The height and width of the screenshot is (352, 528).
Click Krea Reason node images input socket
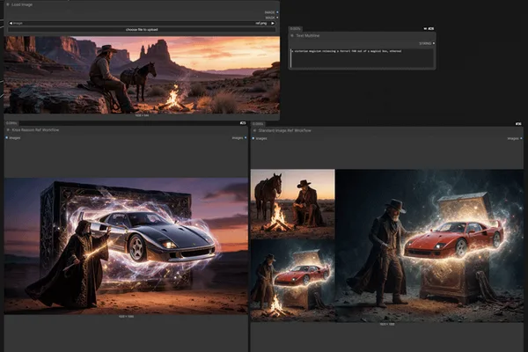click(7, 138)
